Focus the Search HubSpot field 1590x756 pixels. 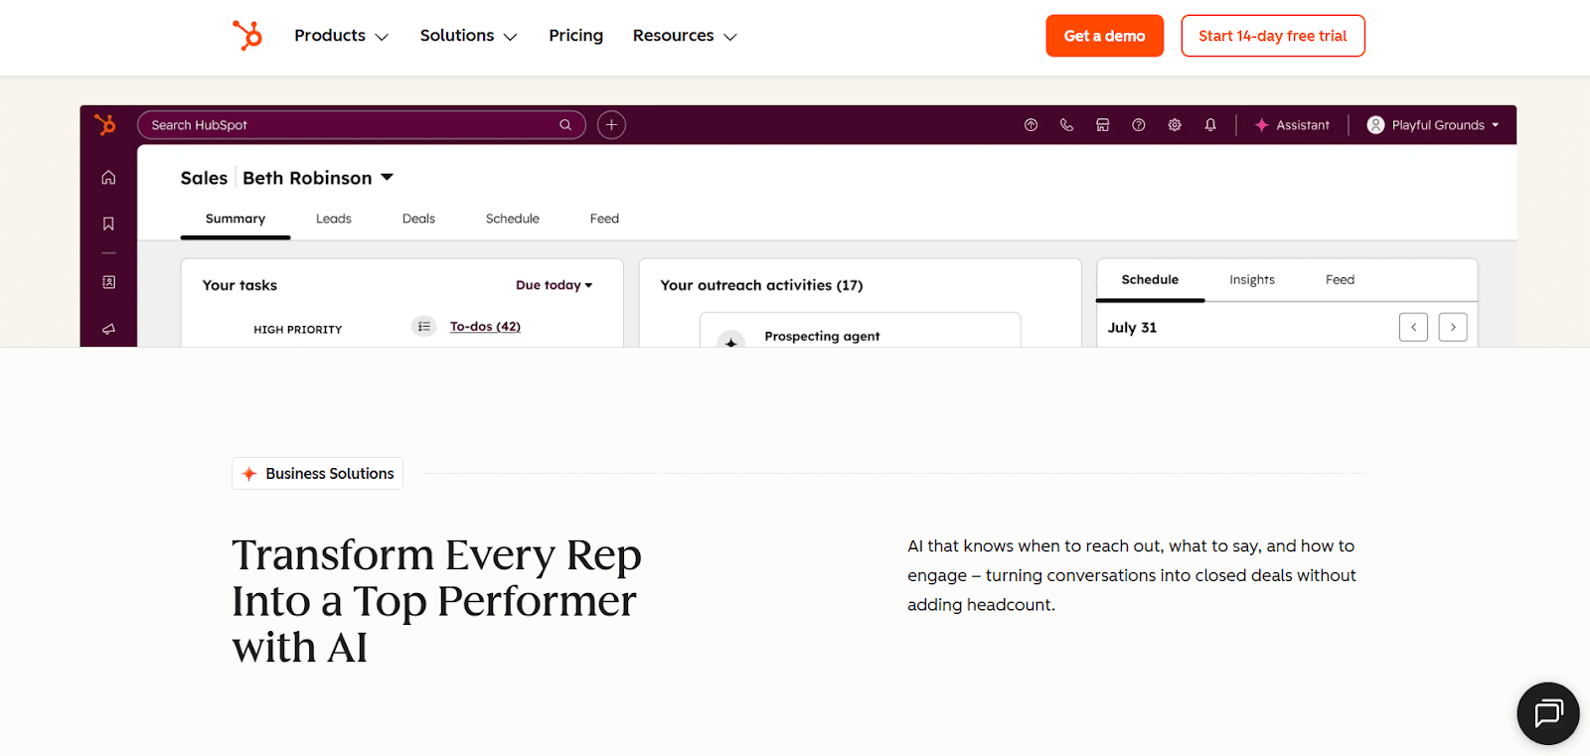tap(361, 125)
